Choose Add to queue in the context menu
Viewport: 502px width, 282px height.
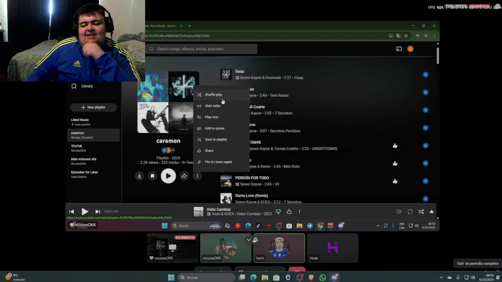221,128
